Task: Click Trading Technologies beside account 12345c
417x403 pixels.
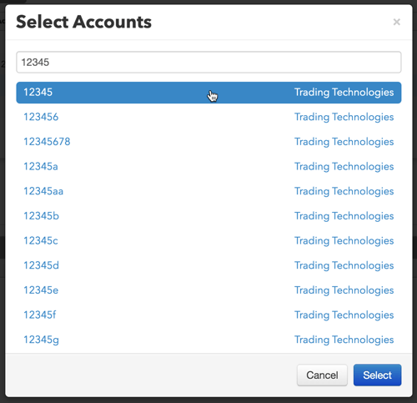Action: tap(344, 241)
